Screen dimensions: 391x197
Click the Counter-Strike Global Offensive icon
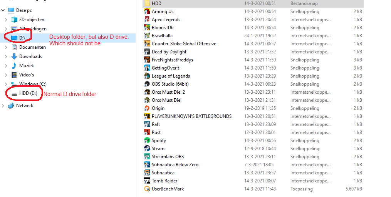(147, 44)
